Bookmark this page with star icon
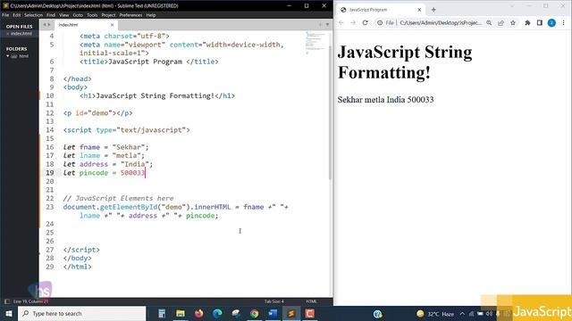Image resolution: width=572 pixels, height=321 pixels. coord(513,22)
